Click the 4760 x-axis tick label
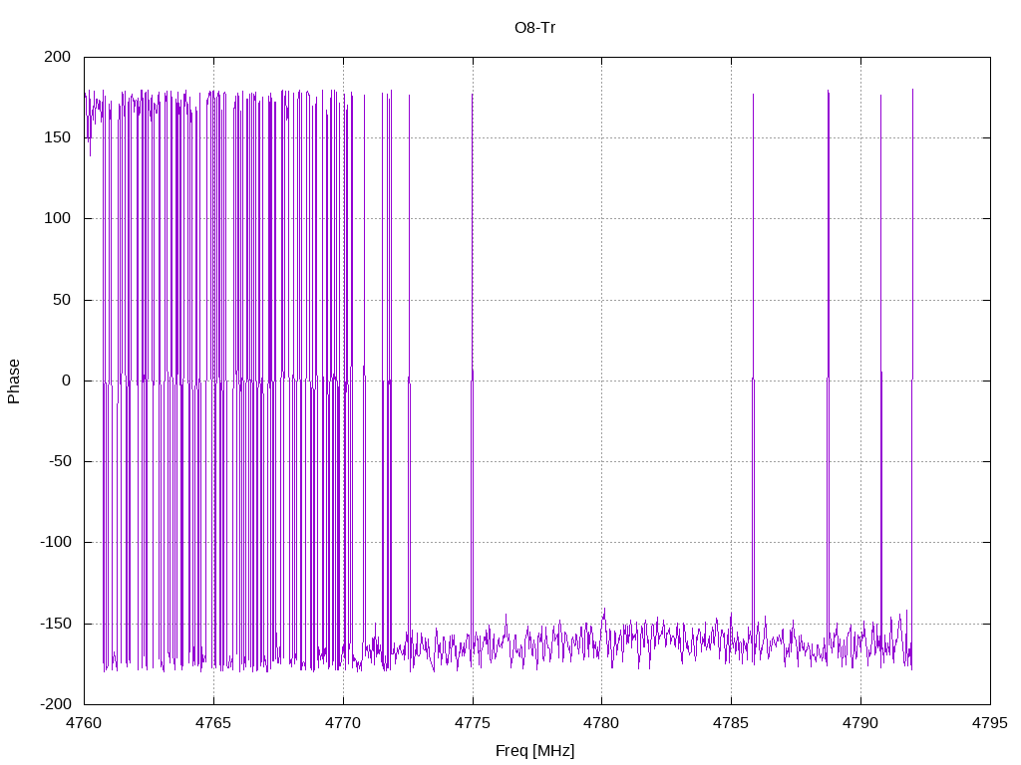The image size is (1021, 765). tap(84, 723)
